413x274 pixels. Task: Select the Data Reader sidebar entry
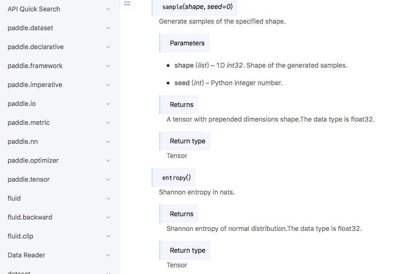click(26, 255)
